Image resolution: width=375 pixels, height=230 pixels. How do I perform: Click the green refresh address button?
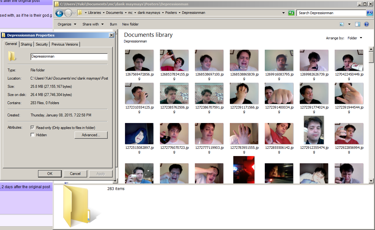pos(291,13)
